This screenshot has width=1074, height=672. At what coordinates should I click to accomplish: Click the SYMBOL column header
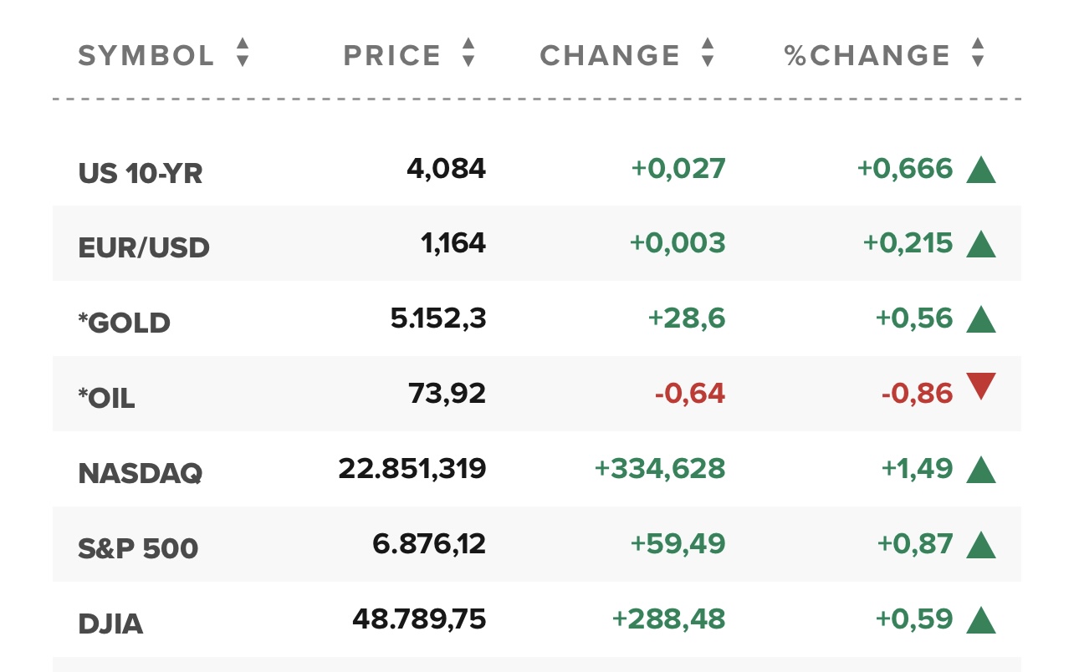(146, 56)
